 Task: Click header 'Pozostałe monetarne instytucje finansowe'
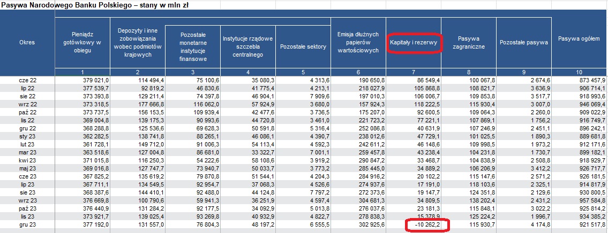coord(193,47)
